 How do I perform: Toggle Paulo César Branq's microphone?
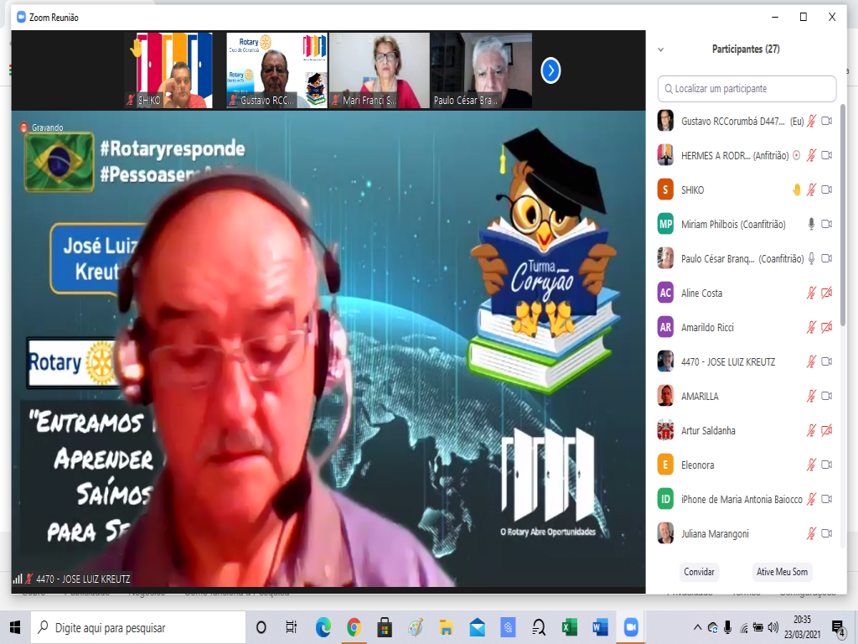811,259
